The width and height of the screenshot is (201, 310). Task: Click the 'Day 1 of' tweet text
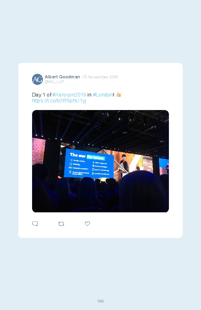point(42,95)
